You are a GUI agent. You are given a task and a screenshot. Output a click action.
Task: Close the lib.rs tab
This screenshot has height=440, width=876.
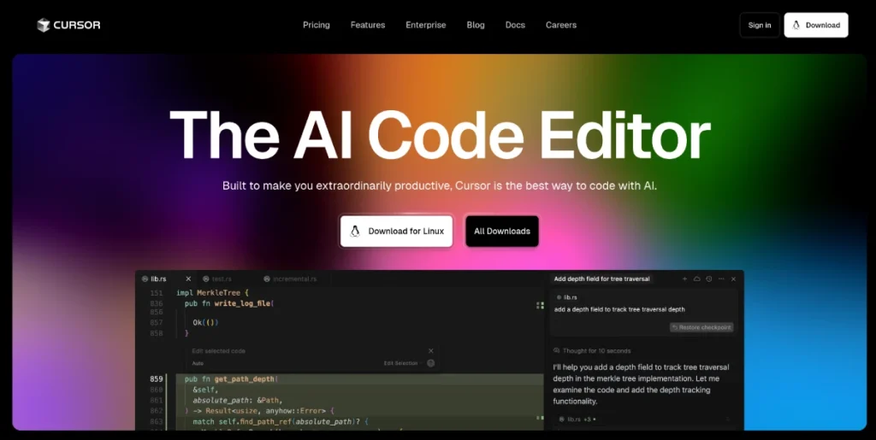(x=188, y=279)
